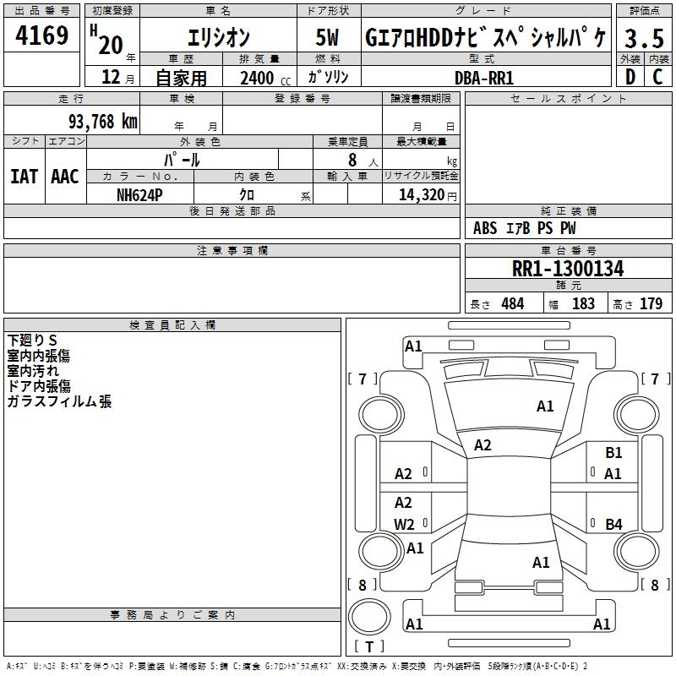
Task: Select the inspector note ガラスフィルム張
Action: coord(59,401)
